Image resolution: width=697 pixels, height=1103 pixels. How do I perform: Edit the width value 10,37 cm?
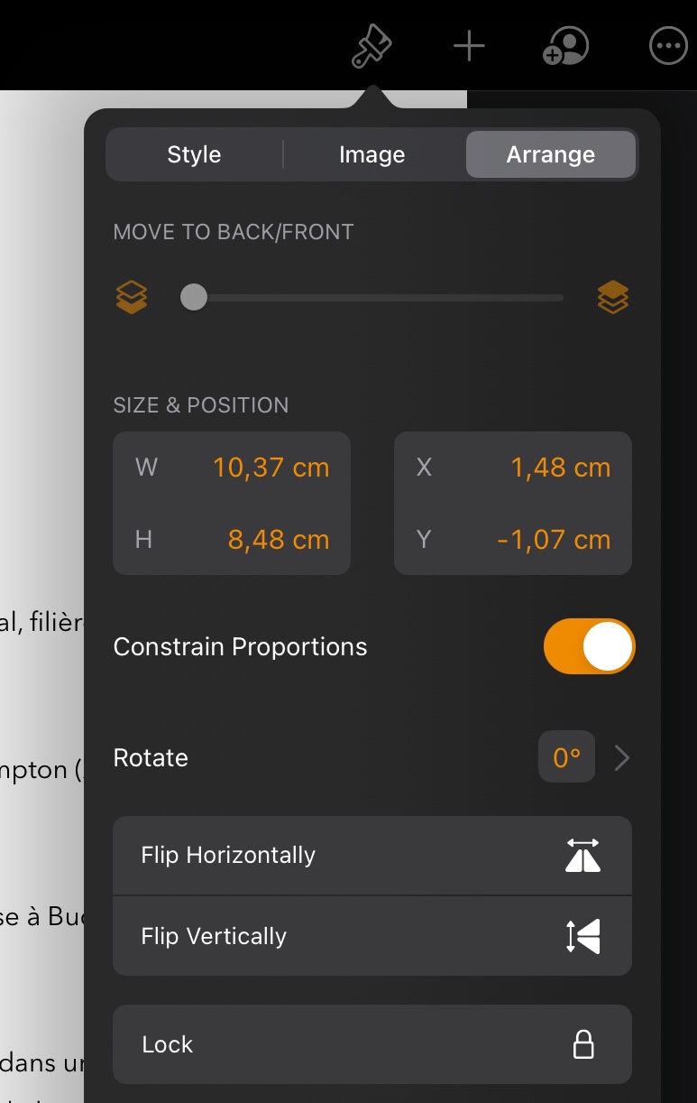click(271, 468)
